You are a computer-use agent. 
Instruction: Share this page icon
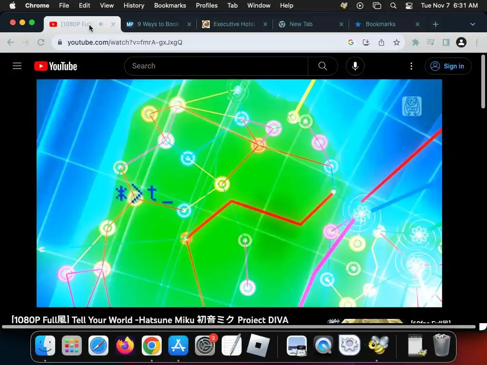pyautogui.click(x=381, y=42)
